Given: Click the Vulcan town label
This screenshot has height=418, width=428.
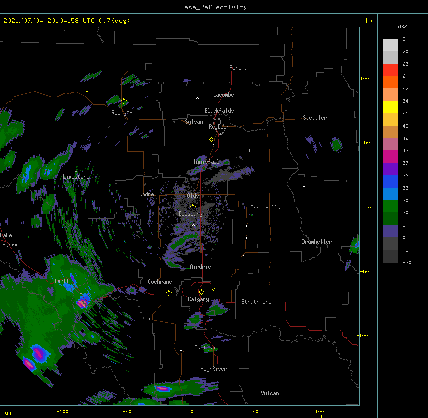Looking at the screenshot, I should point(270,393).
